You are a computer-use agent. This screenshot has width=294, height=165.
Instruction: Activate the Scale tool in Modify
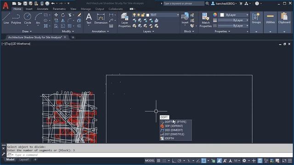tap(63, 26)
